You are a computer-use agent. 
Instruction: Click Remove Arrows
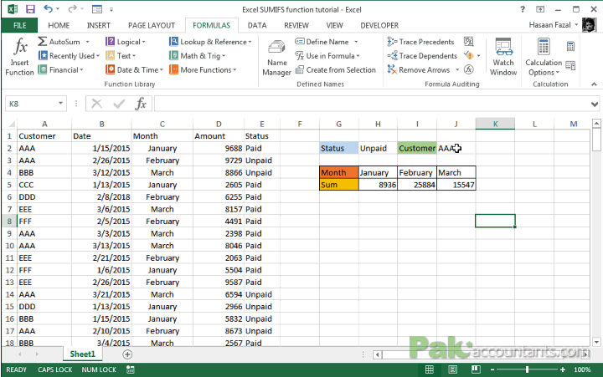click(x=419, y=70)
